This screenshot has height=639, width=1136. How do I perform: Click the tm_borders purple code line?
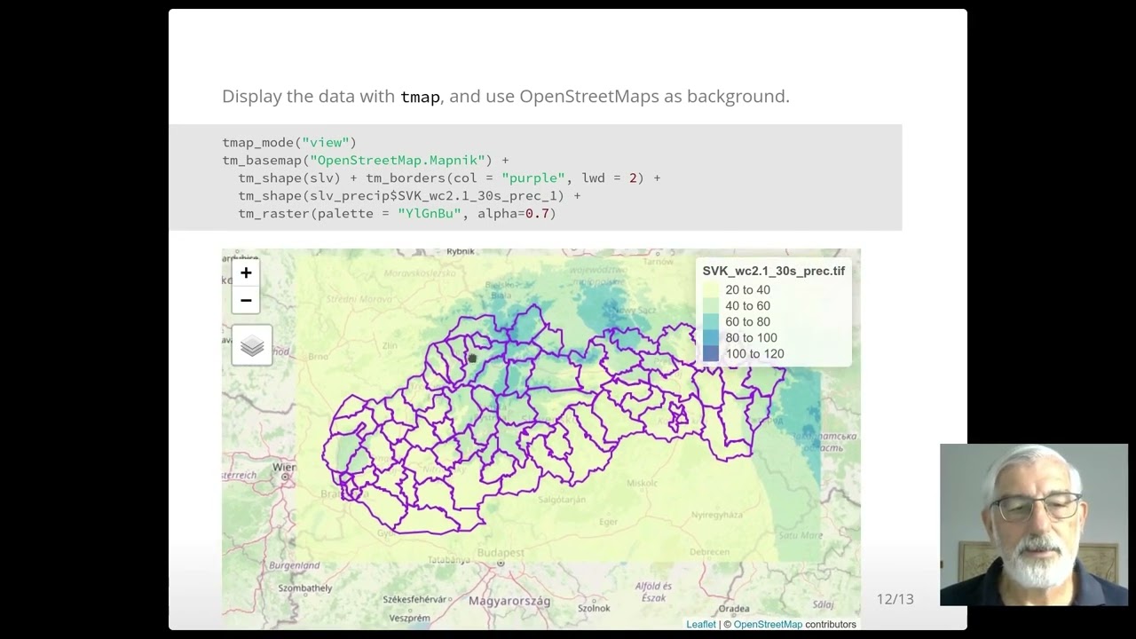449,177
